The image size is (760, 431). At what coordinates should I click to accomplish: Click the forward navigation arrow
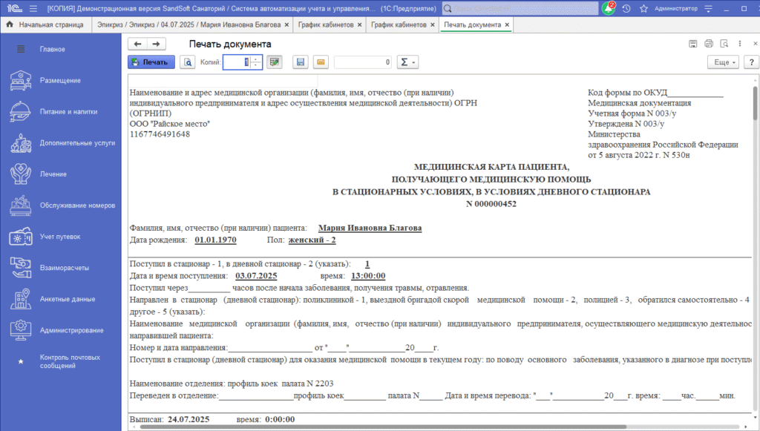pyautogui.click(x=157, y=45)
